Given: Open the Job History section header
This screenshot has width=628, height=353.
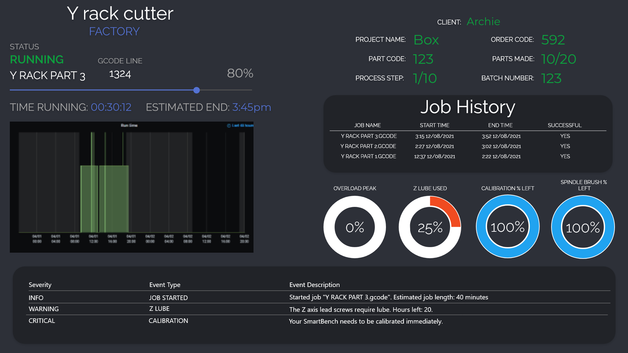Looking at the screenshot, I should 467,107.
